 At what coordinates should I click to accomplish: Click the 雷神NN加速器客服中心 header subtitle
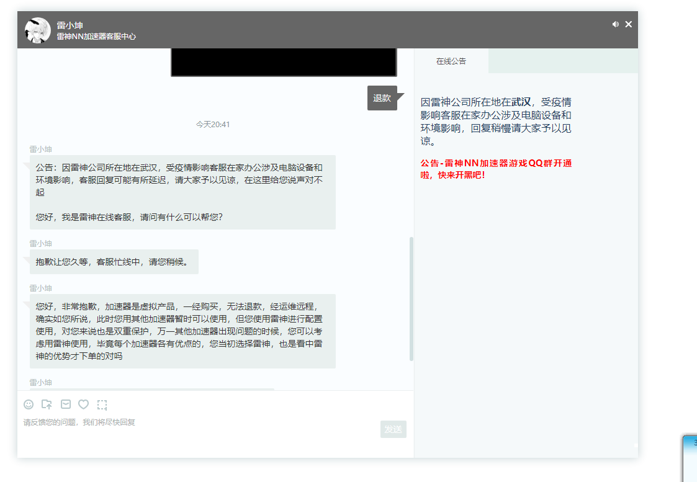pyautogui.click(x=96, y=37)
